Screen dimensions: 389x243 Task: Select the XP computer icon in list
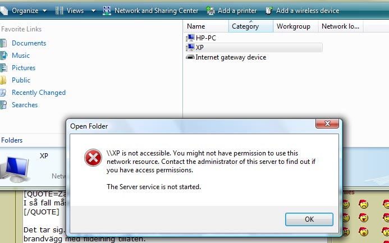click(x=190, y=47)
